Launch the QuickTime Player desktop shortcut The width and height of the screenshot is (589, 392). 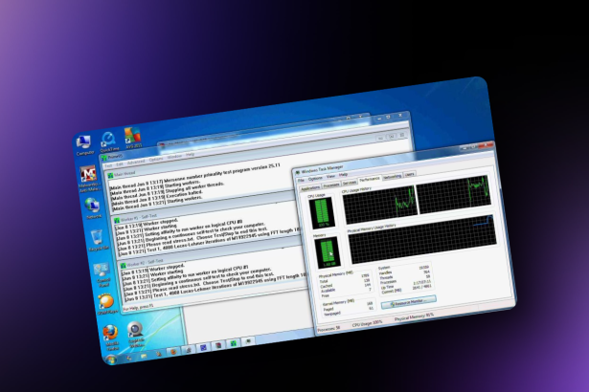[x=110, y=140]
